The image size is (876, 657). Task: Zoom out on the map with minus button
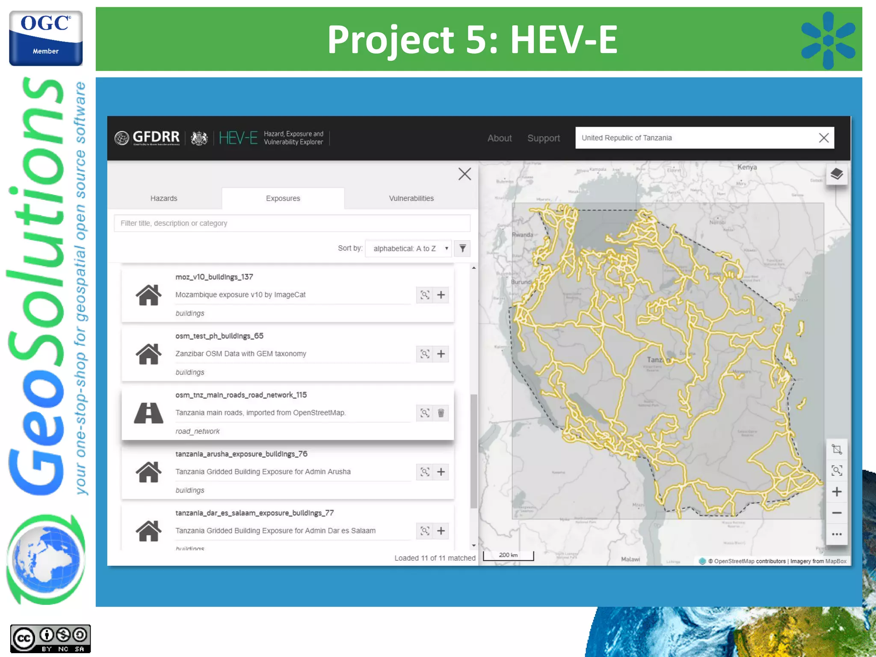(x=837, y=513)
